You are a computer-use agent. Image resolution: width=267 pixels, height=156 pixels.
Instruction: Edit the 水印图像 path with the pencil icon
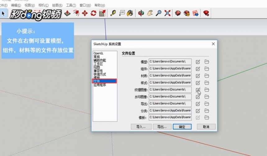point(198,97)
